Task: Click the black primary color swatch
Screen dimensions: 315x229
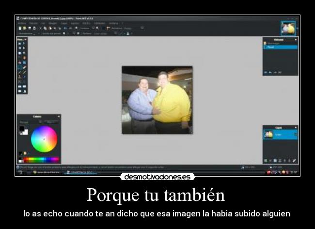Action: click(21, 128)
